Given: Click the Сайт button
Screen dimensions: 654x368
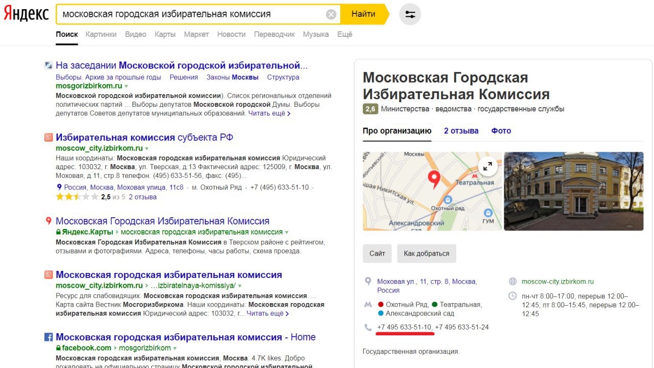Looking at the screenshot, I should [377, 254].
